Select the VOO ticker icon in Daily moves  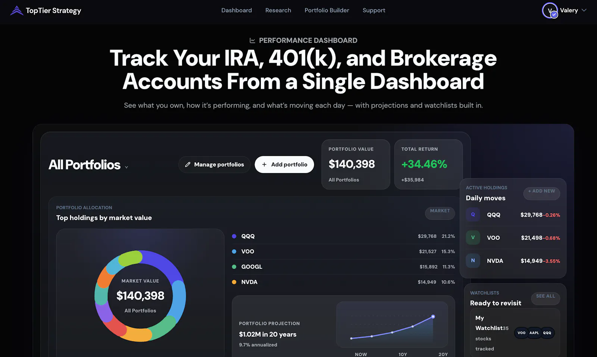point(473,238)
